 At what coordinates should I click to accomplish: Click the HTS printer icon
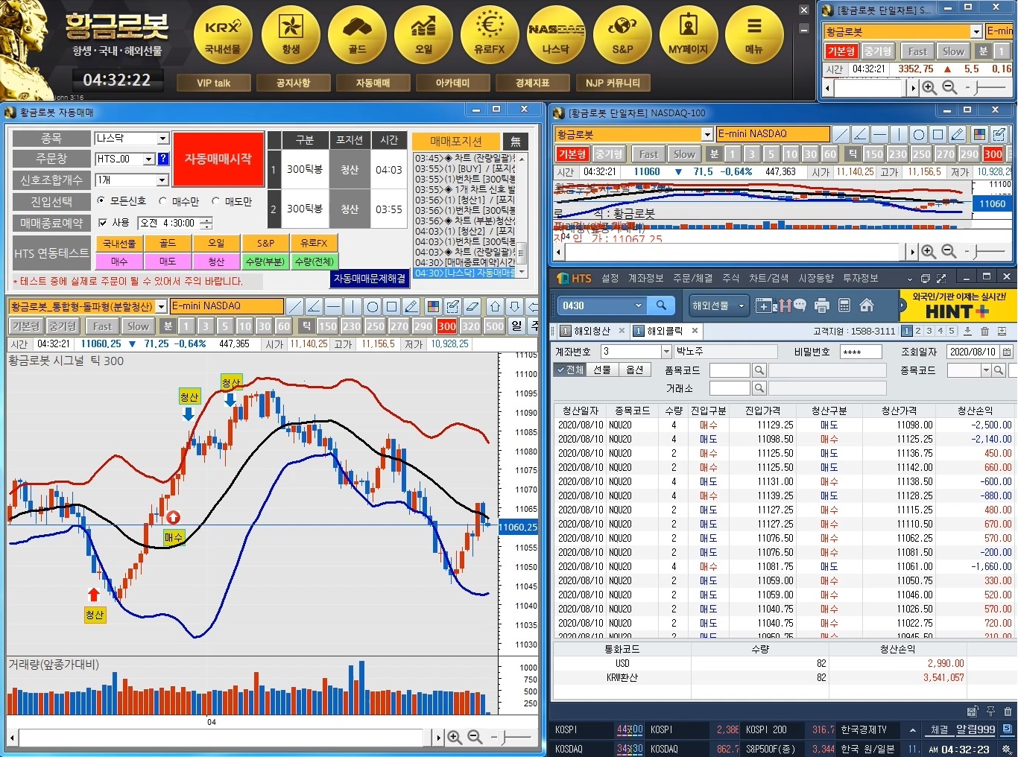point(822,305)
